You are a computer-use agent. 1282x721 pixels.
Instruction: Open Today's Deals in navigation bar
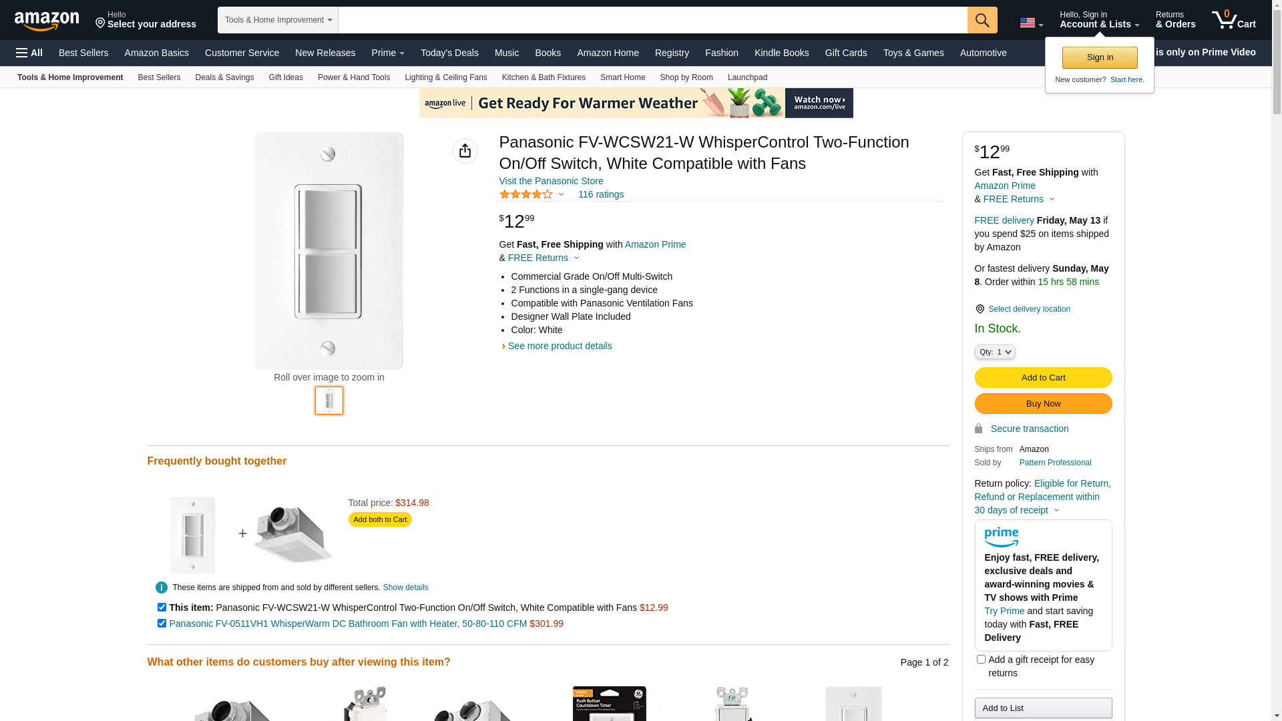pyautogui.click(x=449, y=53)
